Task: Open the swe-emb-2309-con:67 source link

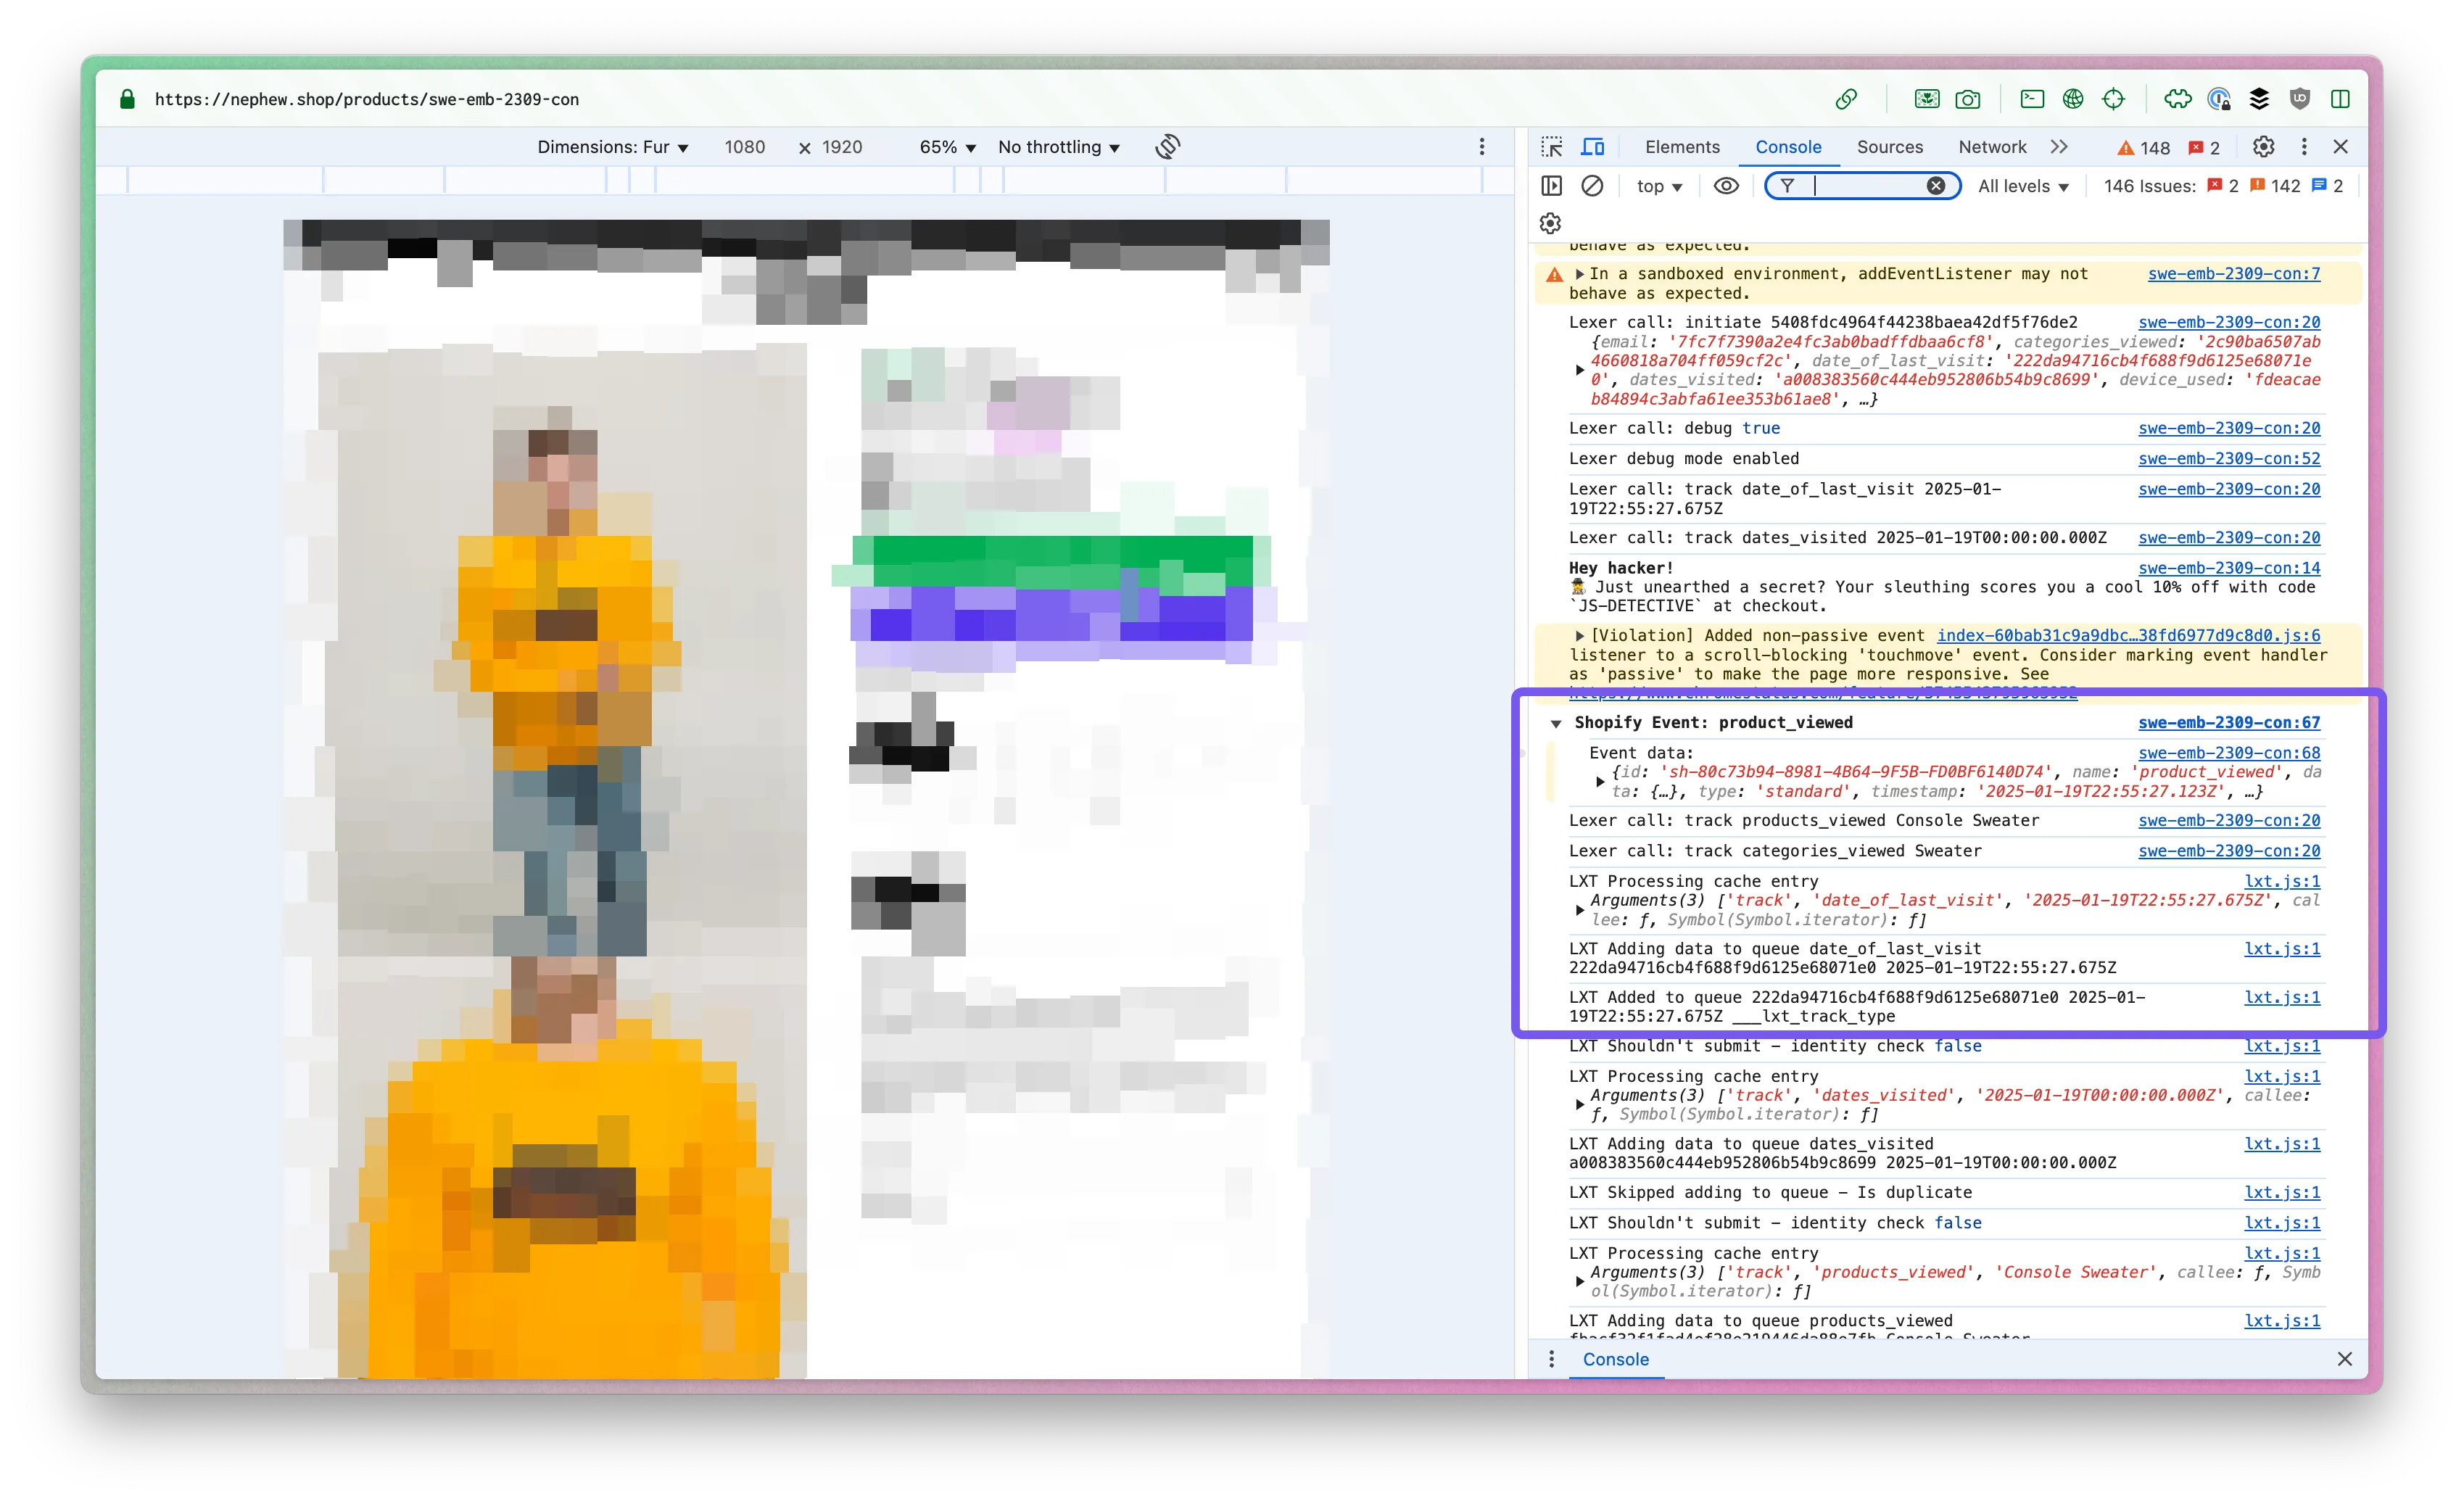Action: tap(2228, 722)
